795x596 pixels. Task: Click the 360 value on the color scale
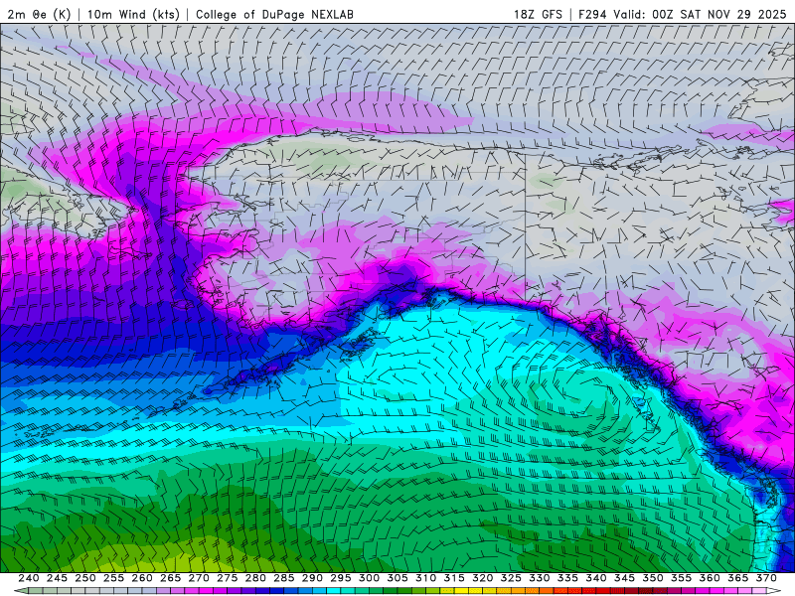710,578
